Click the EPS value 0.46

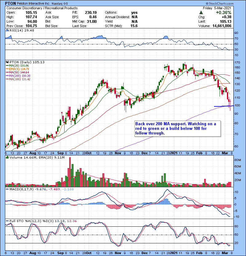[x=93, y=17]
